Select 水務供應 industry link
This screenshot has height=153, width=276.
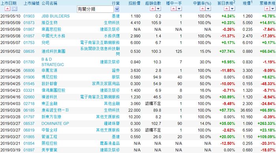tap(112, 36)
